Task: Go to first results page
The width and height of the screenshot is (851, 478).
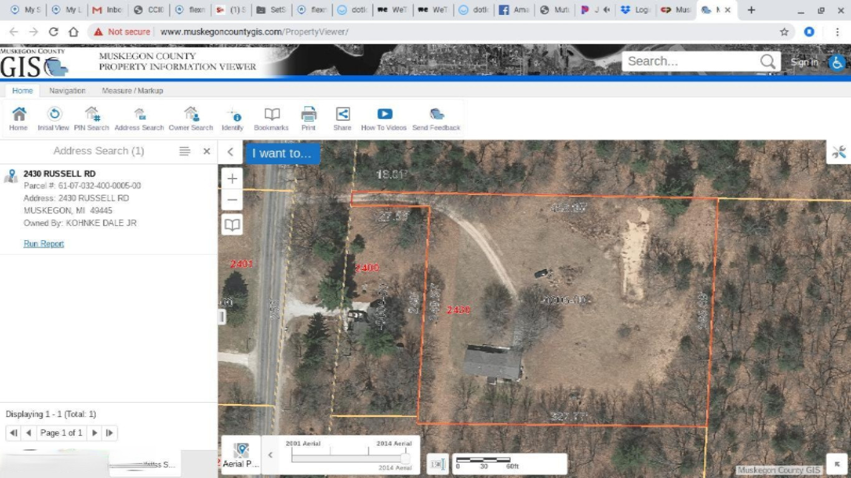Action: (x=13, y=433)
